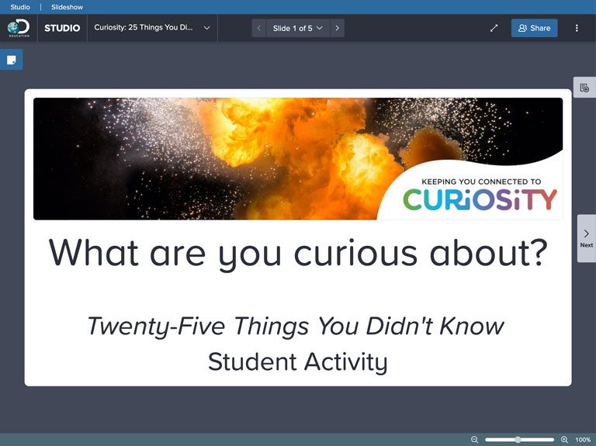
Task: Click the zoom in magnifier icon
Action: pyautogui.click(x=564, y=440)
